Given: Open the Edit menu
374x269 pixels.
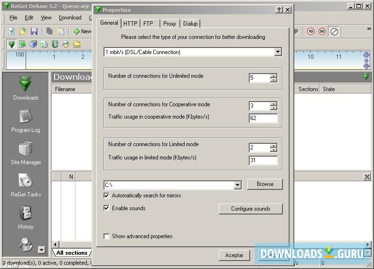Looking at the screenshot, I should [29, 18].
